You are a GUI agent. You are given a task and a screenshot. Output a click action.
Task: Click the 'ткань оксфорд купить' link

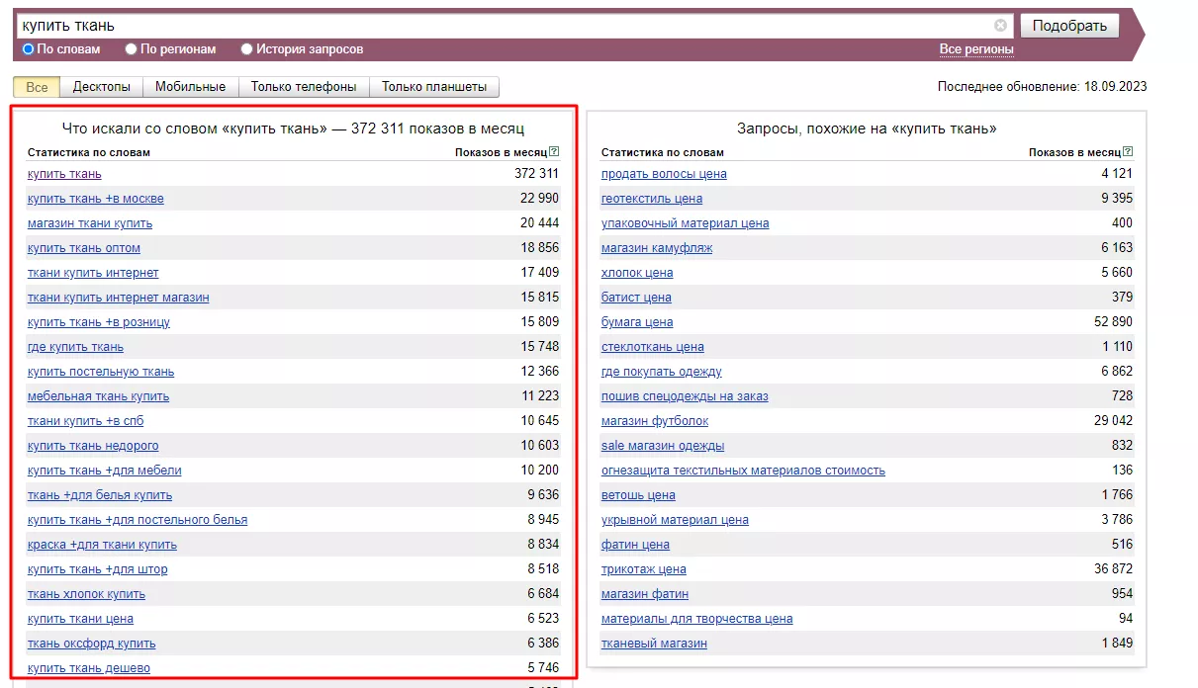tap(91, 644)
